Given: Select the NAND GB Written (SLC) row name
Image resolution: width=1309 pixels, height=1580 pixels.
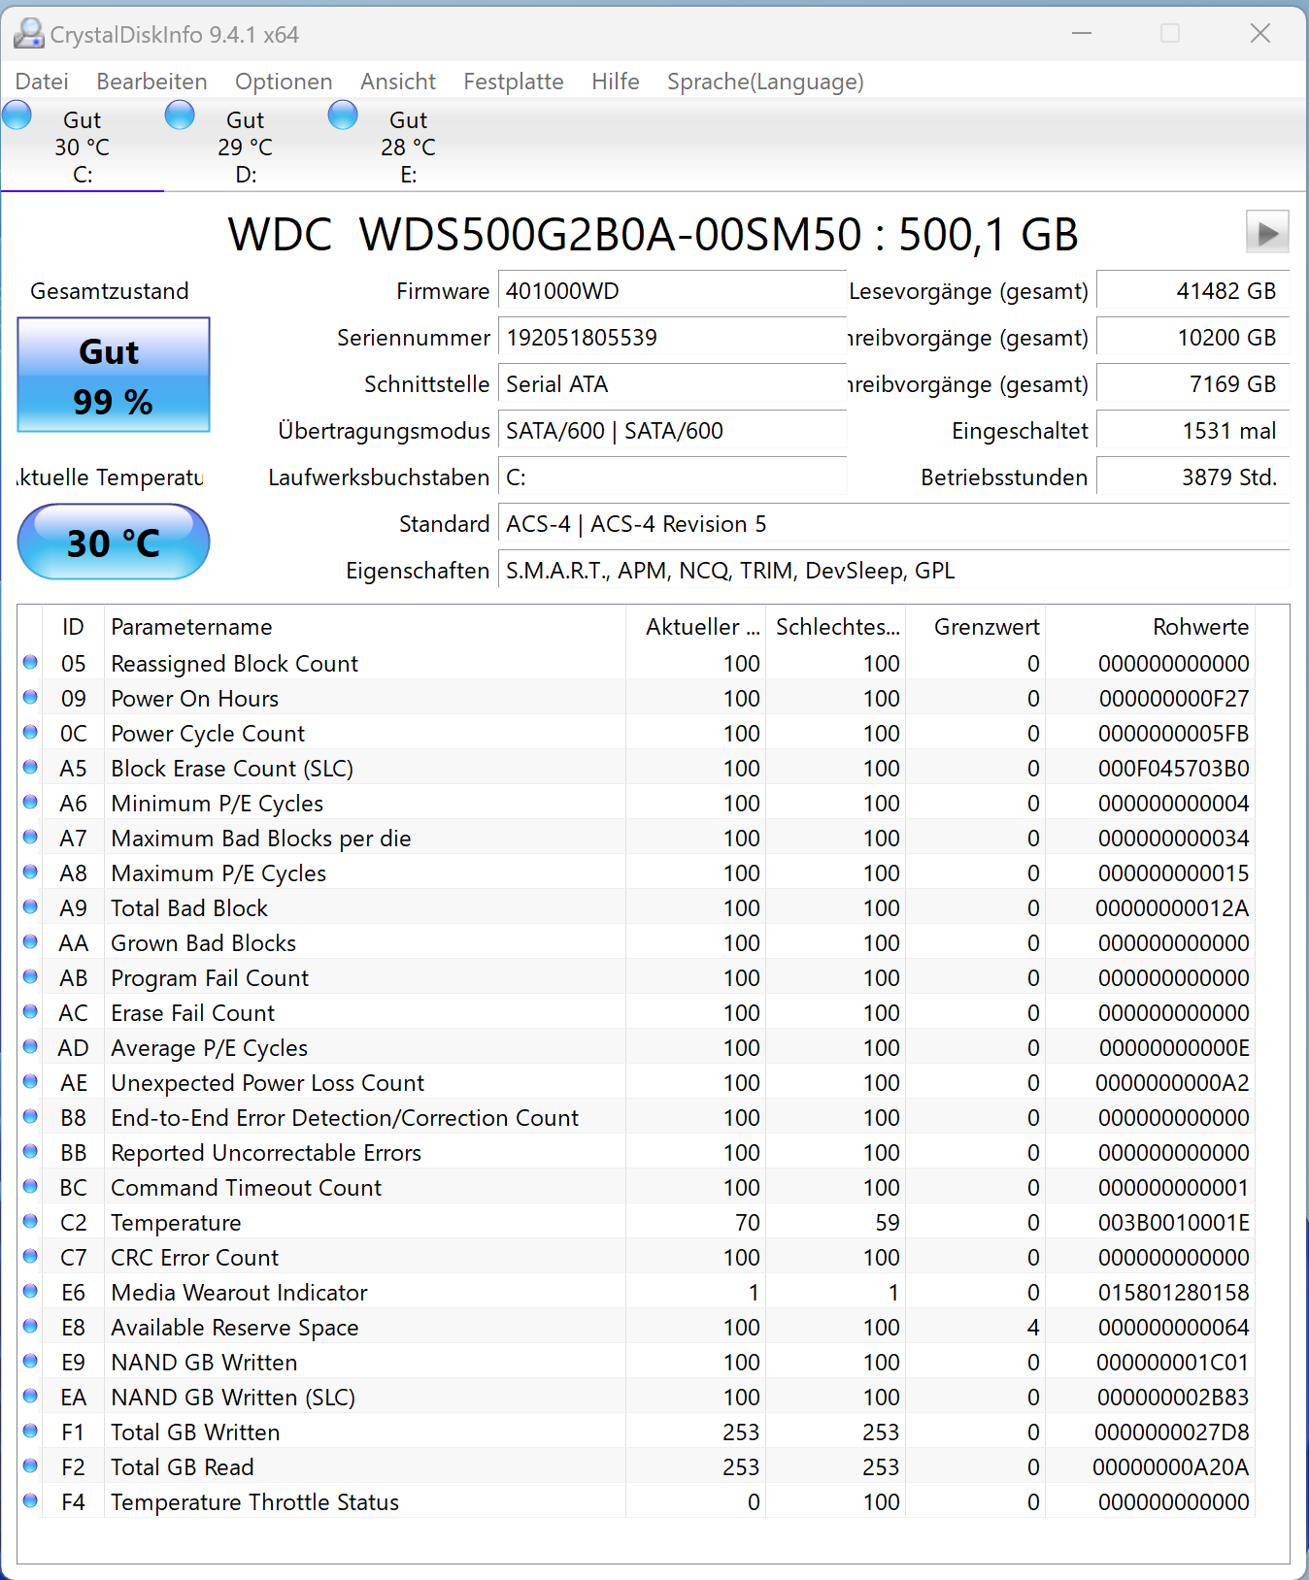Looking at the screenshot, I should [x=233, y=1398].
